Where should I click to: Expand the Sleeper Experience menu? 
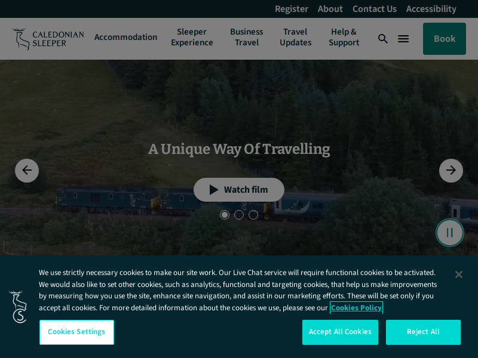pyautogui.click(x=192, y=37)
